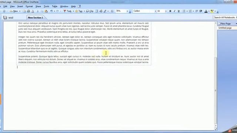Apply the yellow text highlight color
The image size is (237, 133).
212,11
